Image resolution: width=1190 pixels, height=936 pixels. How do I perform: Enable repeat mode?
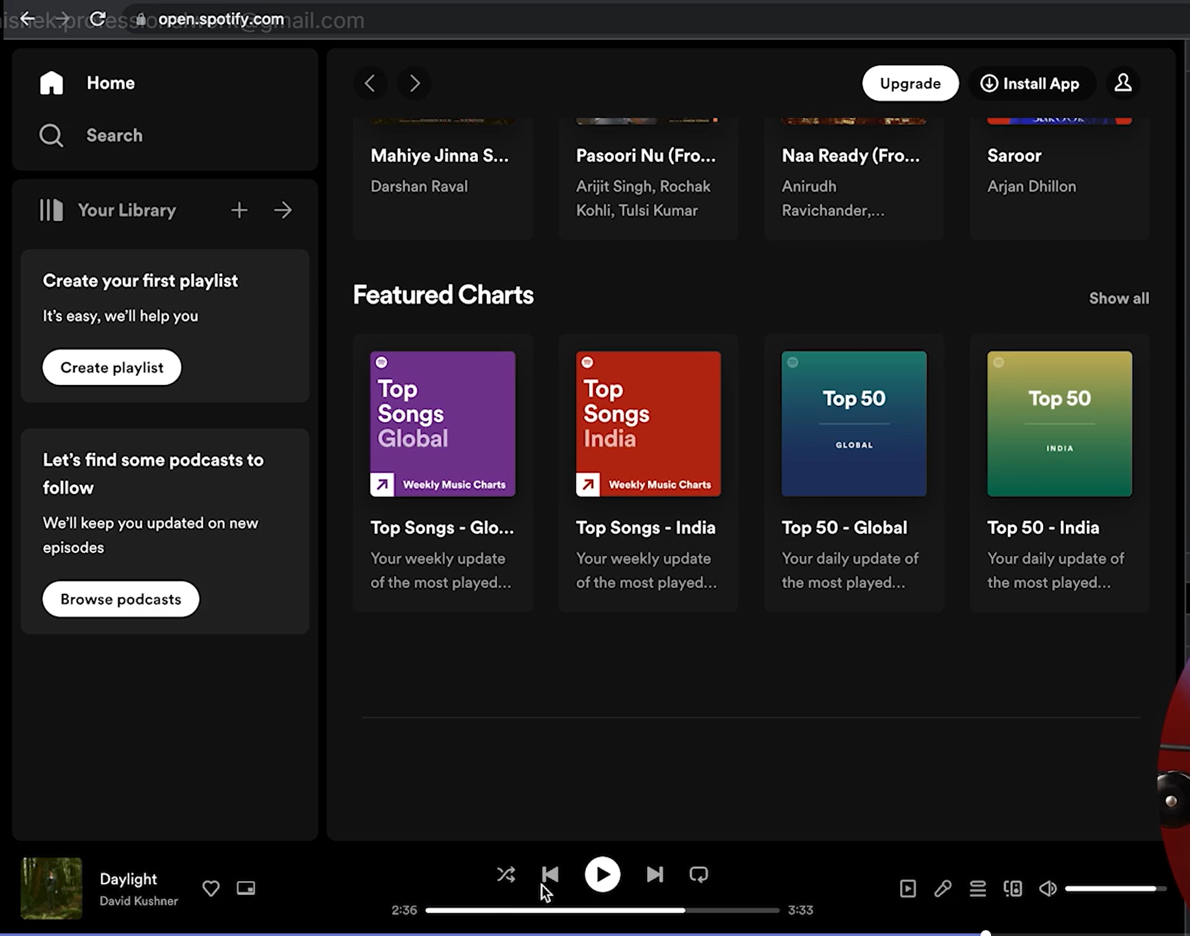(x=698, y=875)
